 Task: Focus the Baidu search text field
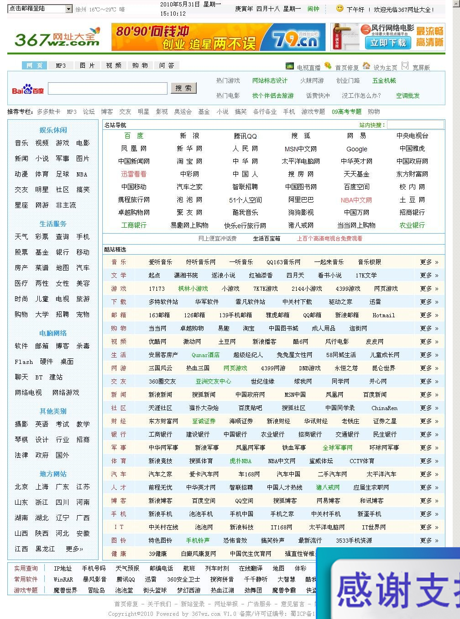pyautogui.click(x=108, y=88)
